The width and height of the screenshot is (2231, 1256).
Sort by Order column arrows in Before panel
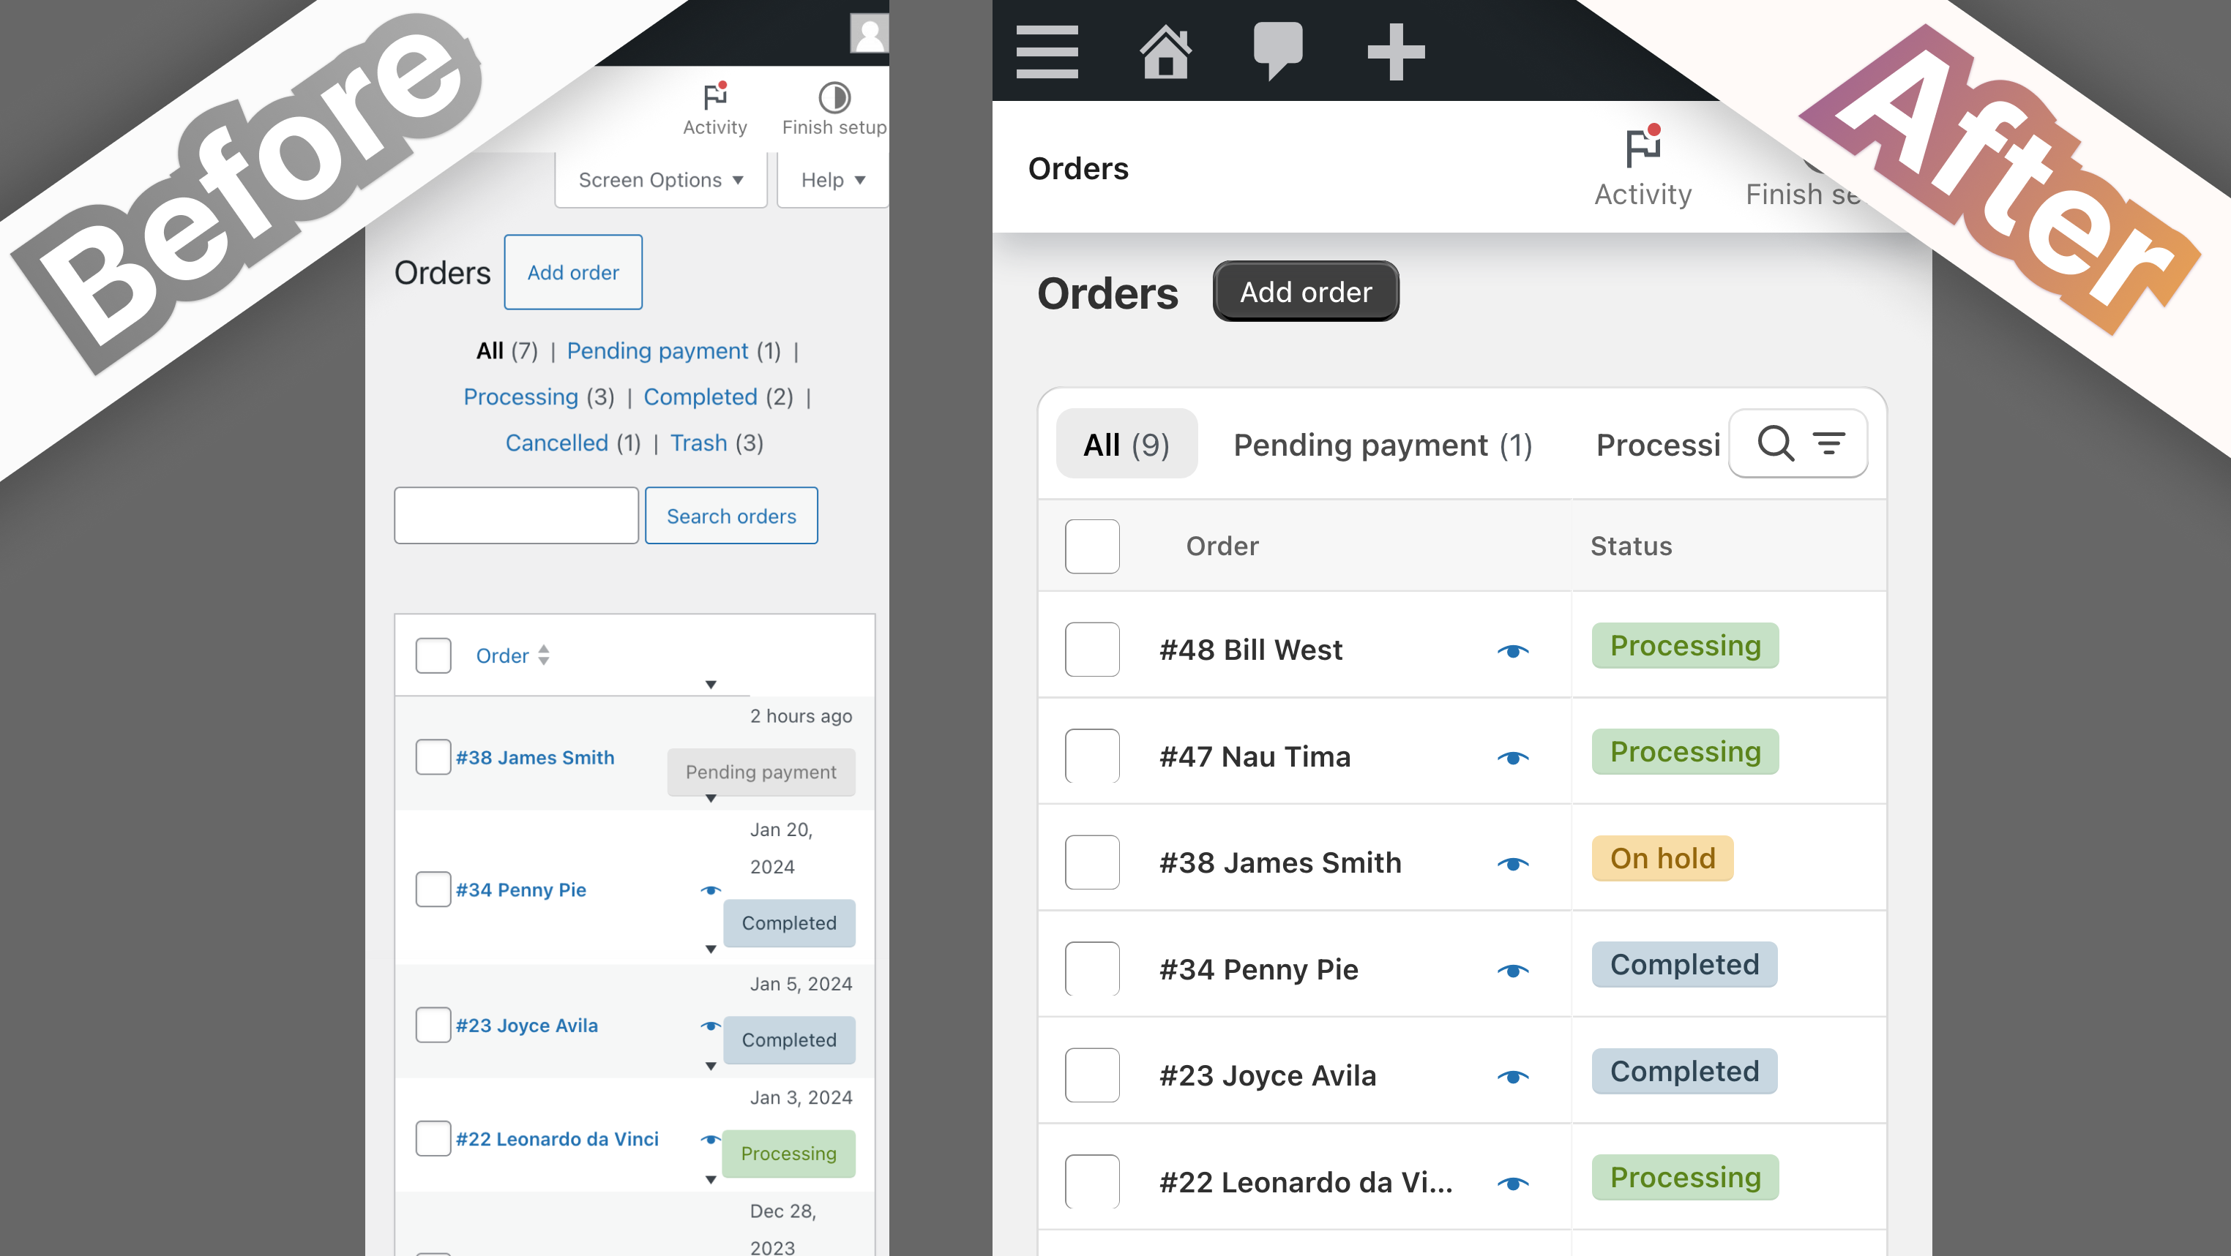click(x=543, y=655)
